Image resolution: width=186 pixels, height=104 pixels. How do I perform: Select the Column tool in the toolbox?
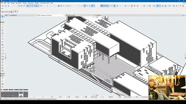3,36
